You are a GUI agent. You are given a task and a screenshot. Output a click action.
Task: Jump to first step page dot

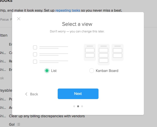click(x=74, y=106)
